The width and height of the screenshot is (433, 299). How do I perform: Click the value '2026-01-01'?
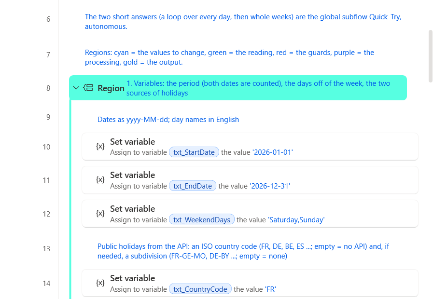click(273, 152)
